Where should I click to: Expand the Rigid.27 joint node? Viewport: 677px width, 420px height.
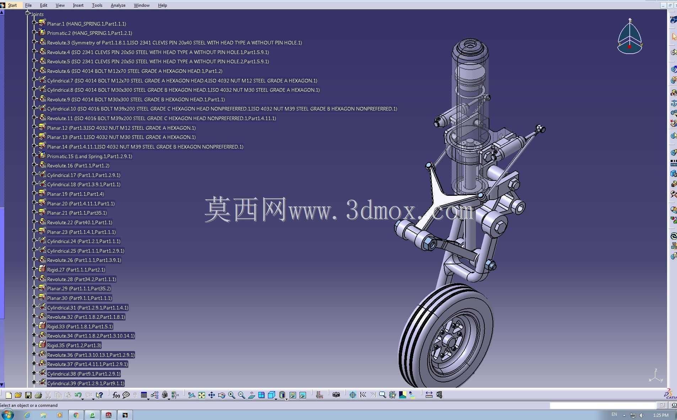click(x=34, y=269)
